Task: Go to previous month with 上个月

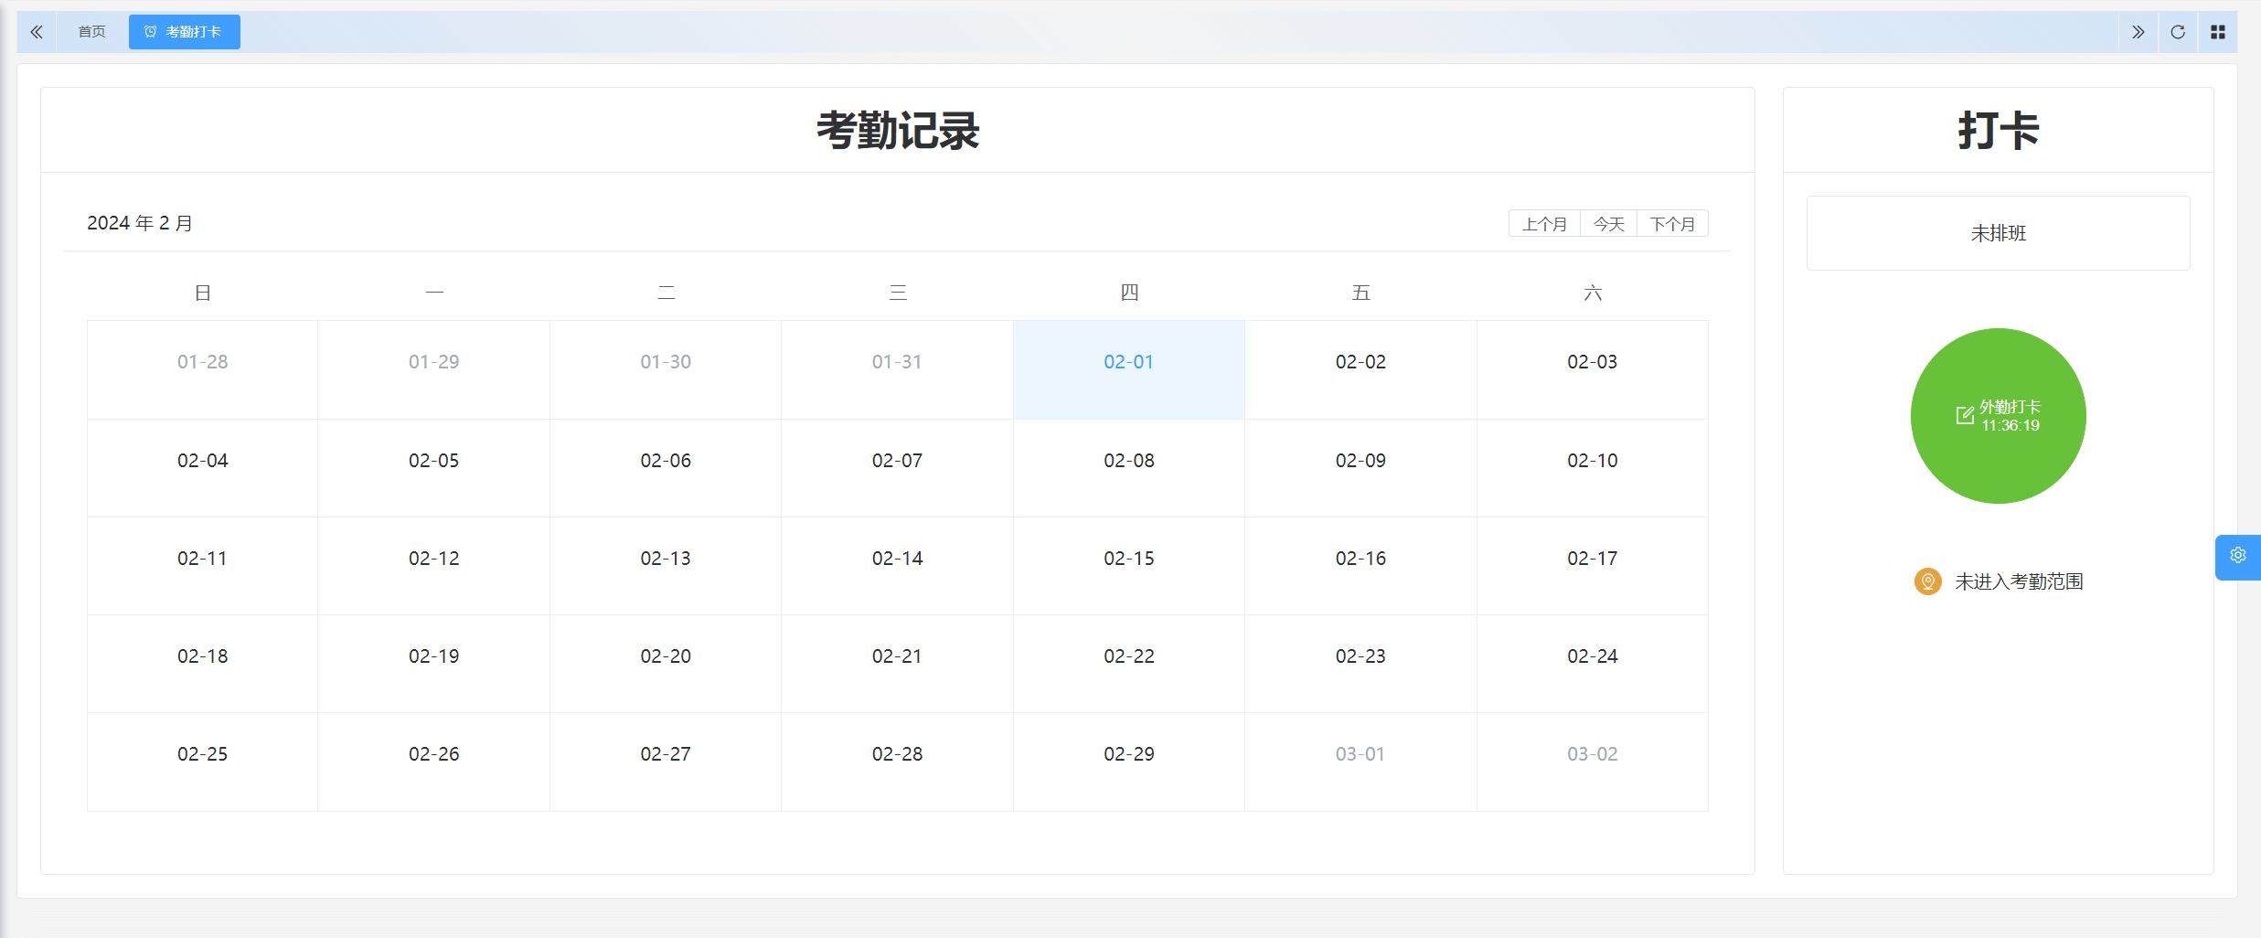Action: pyautogui.click(x=1543, y=224)
